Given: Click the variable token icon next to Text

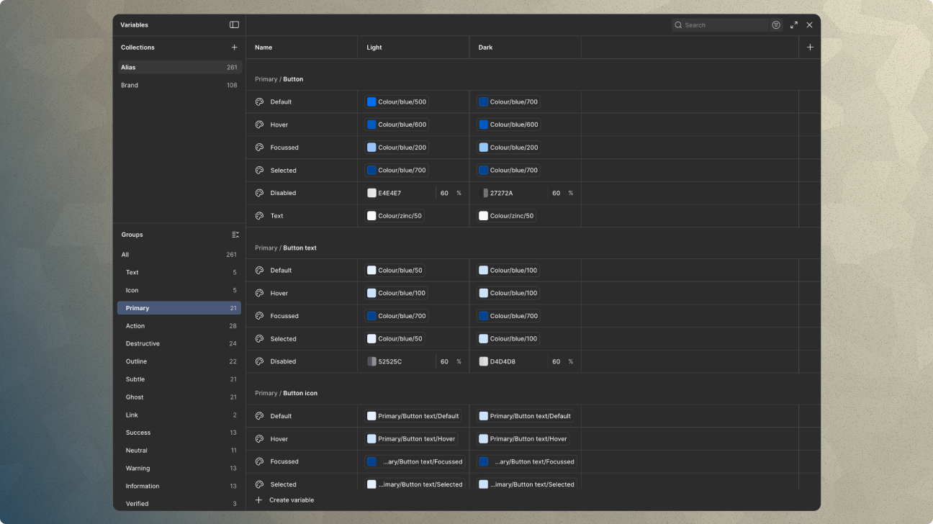Looking at the screenshot, I should pyautogui.click(x=259, y=215).
